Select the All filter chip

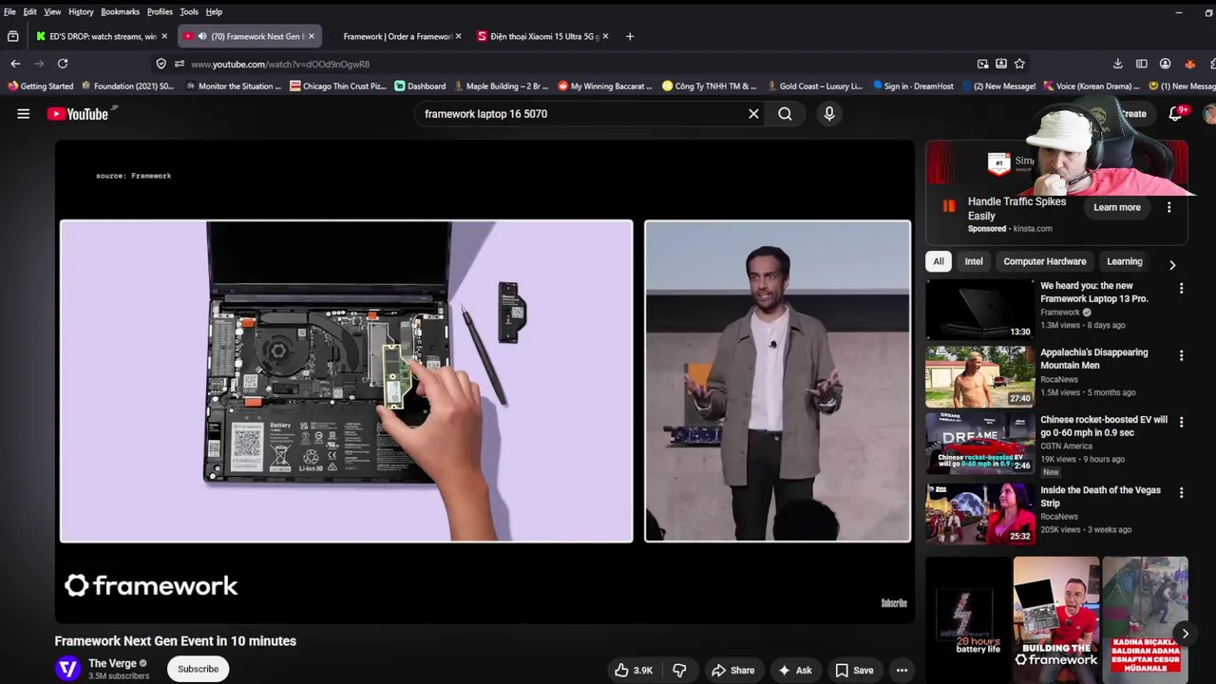tap(939, 261)
